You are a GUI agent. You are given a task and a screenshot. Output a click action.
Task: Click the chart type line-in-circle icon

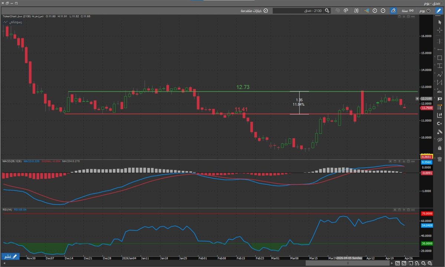[x=383, y=11]
